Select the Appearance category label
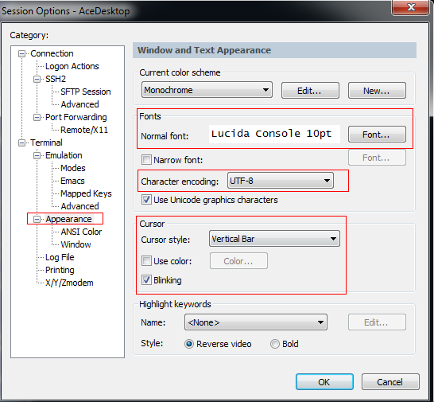The height and width of the screenshot is (402, 434). (68, 219)
